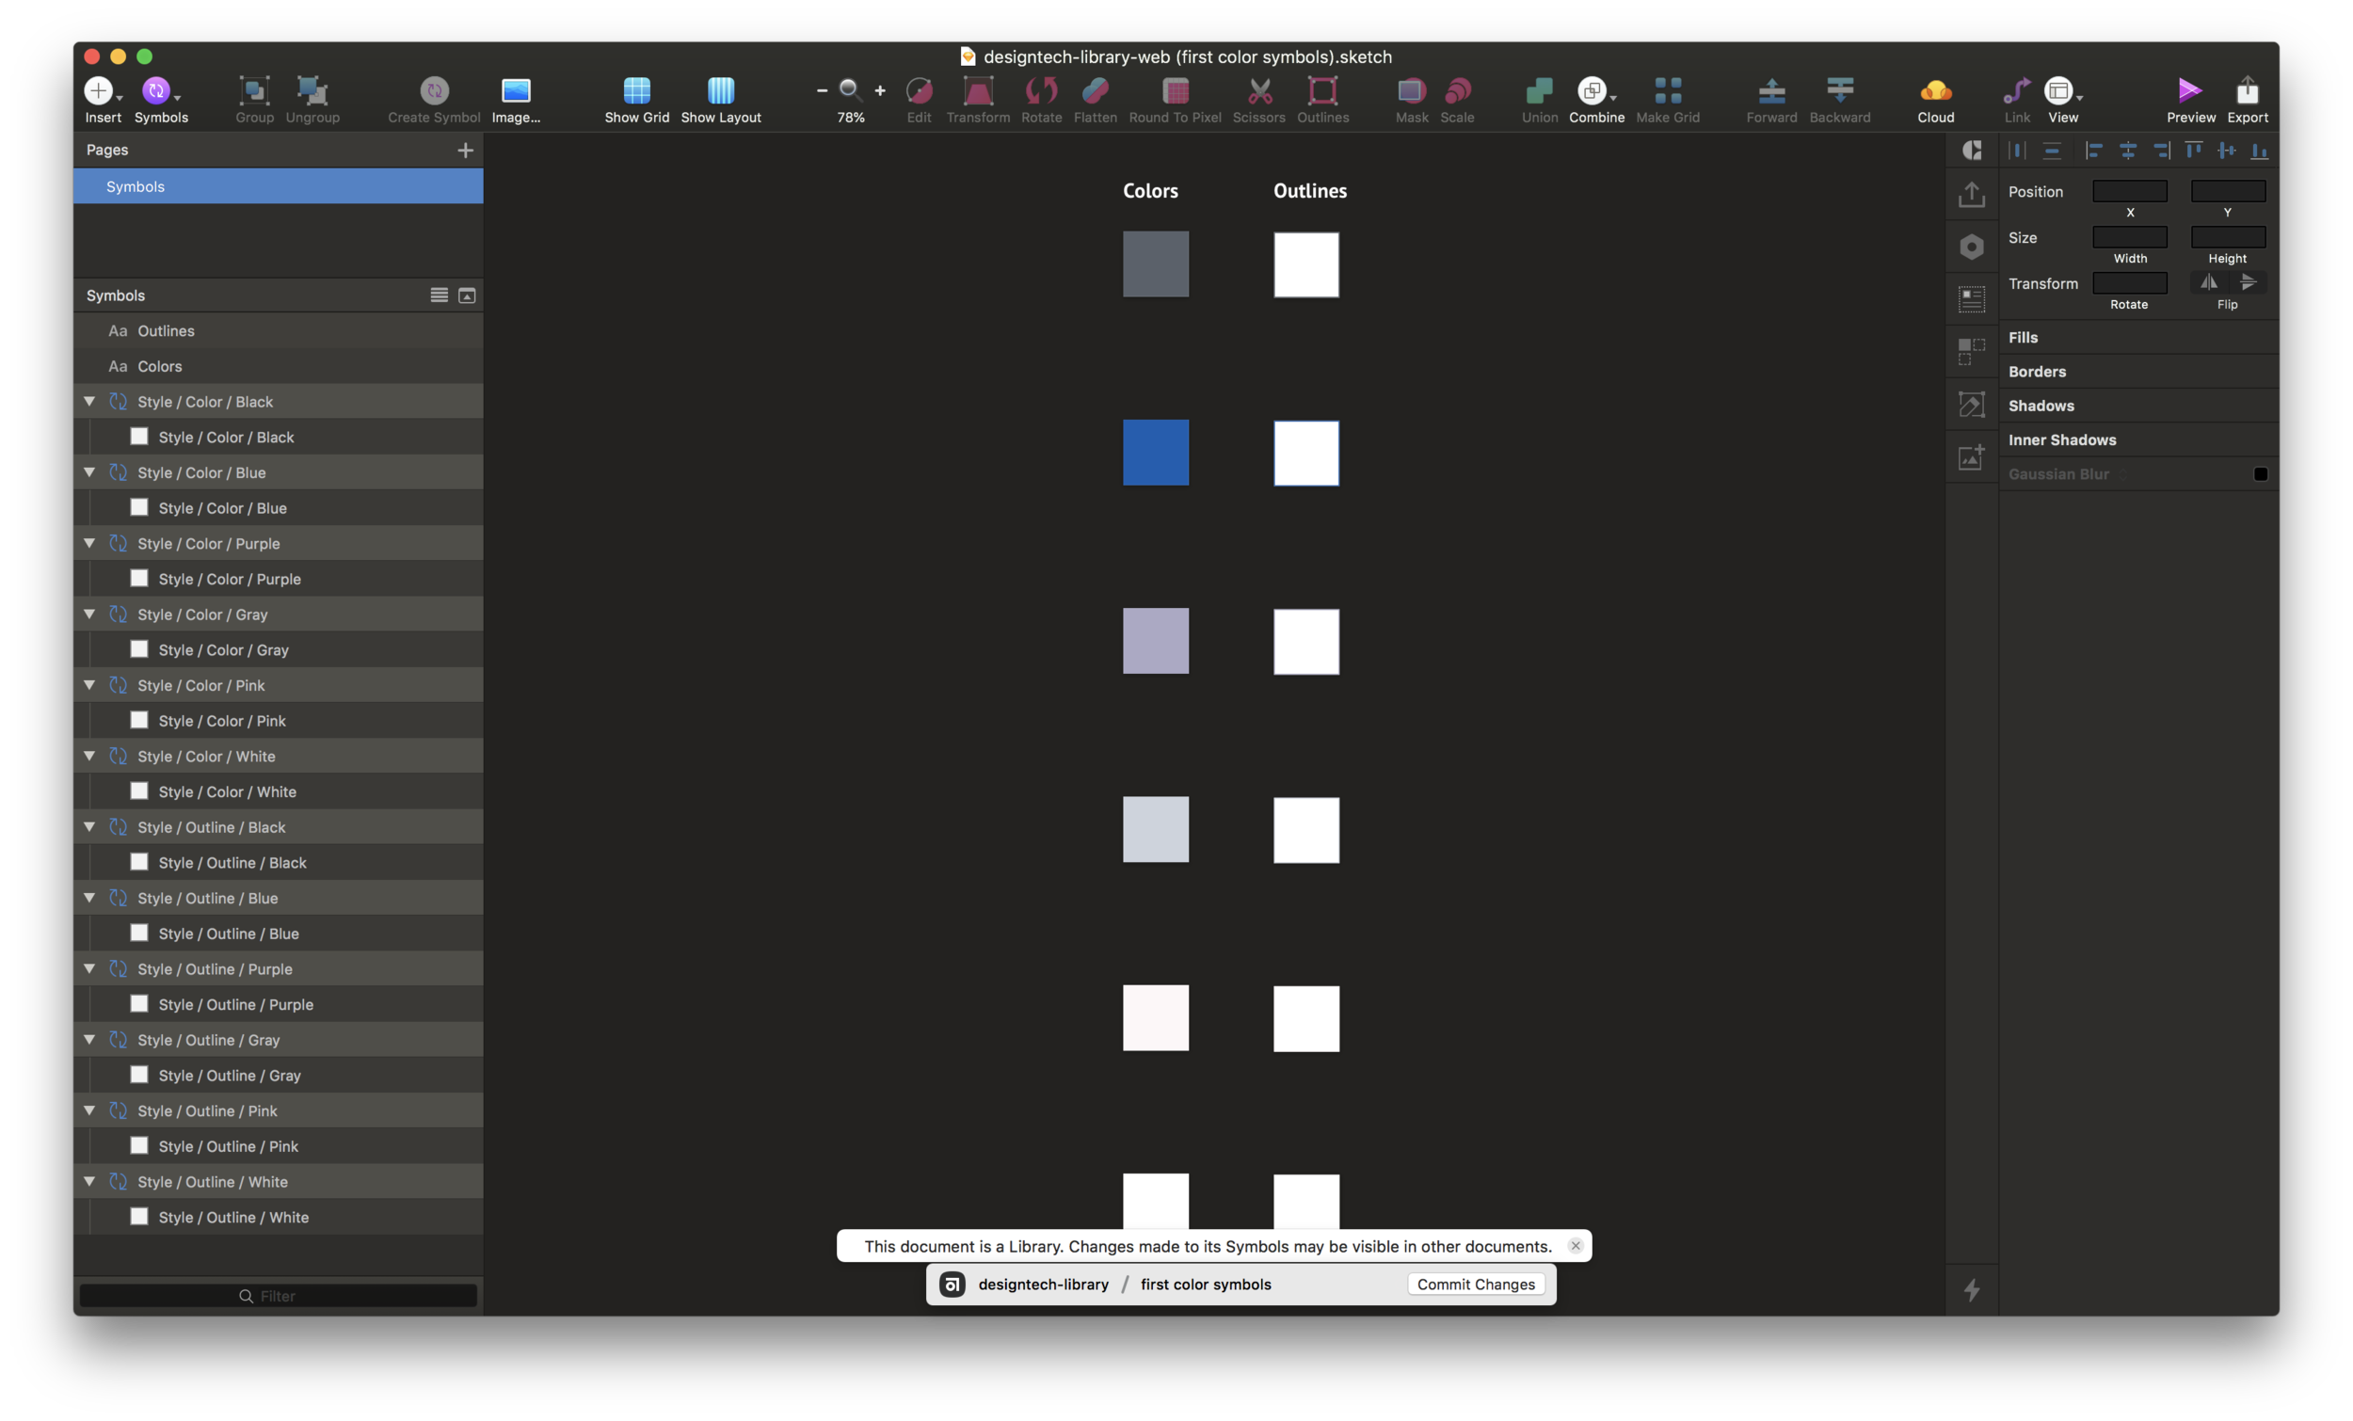Select Style / Color / White child layer
This screenshot has width=2353, height=1421.
point(278,790)
